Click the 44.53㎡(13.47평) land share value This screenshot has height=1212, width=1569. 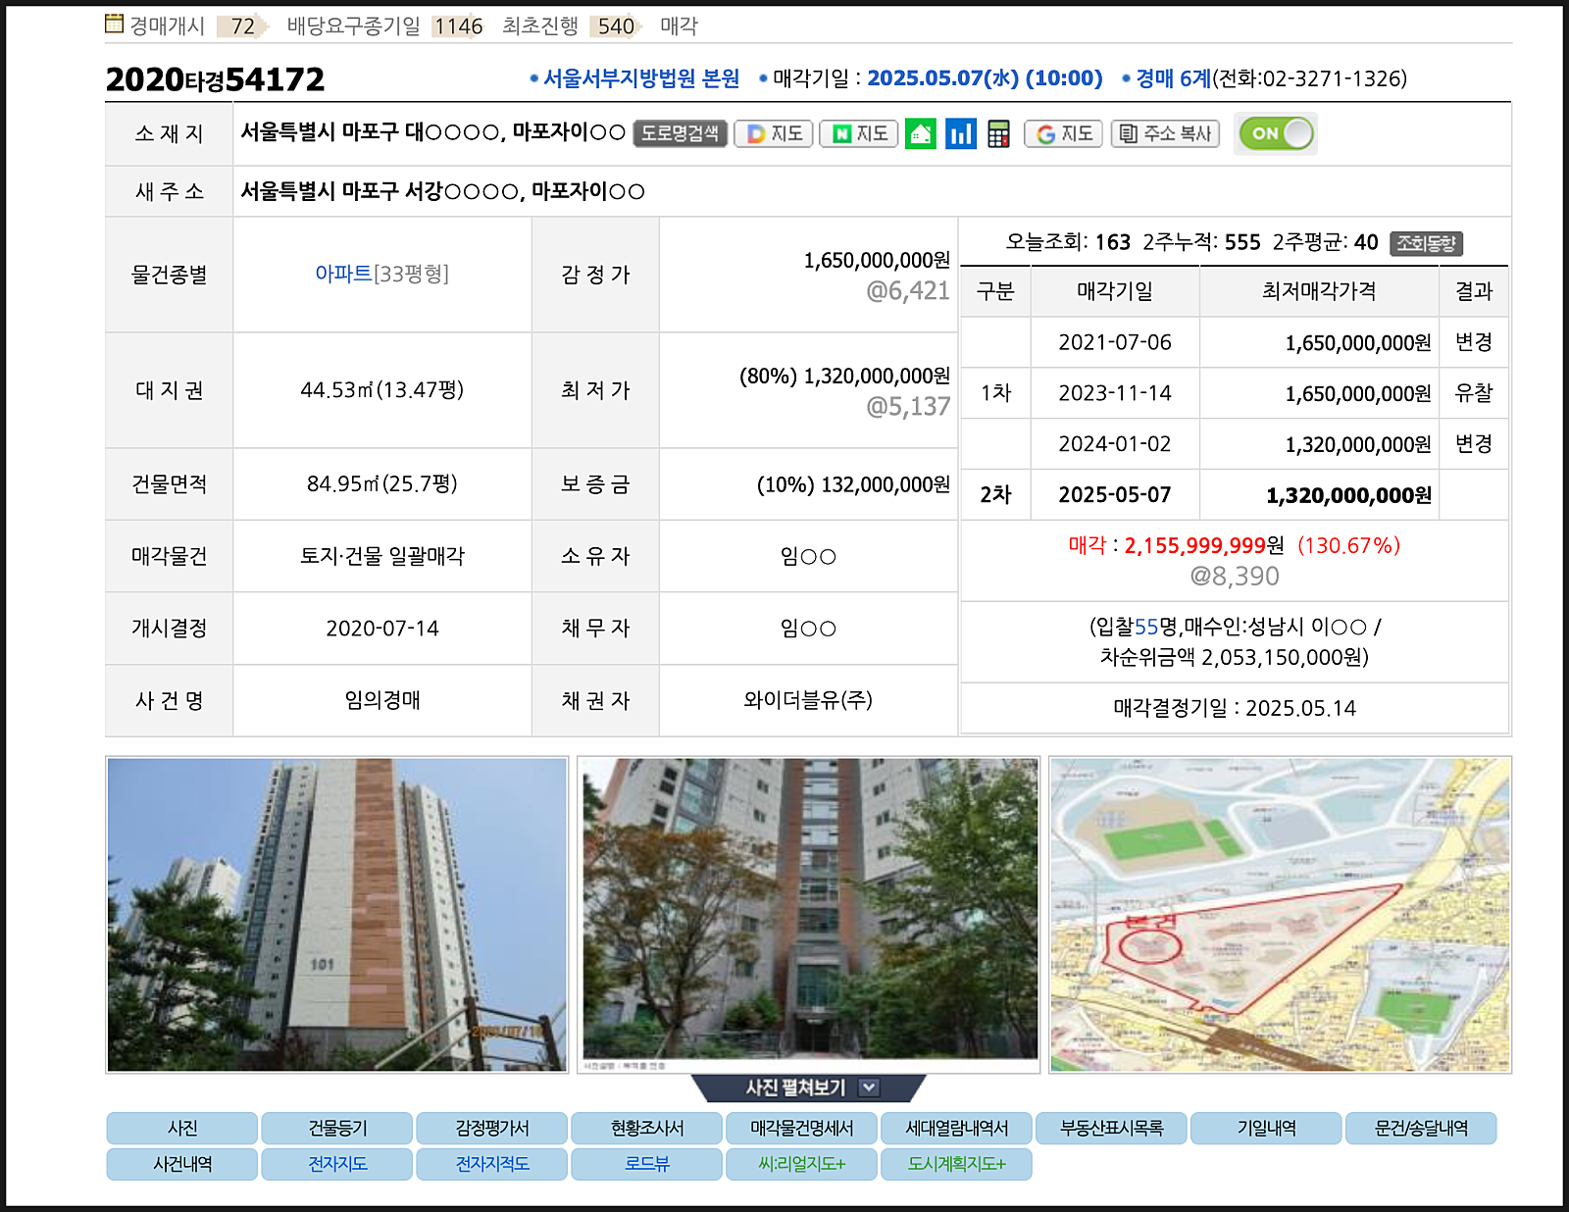pyautogui.click(x=382, y=390)
